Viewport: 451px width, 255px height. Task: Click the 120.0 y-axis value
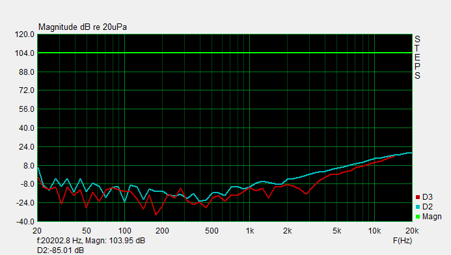click(x=25, y=34)
